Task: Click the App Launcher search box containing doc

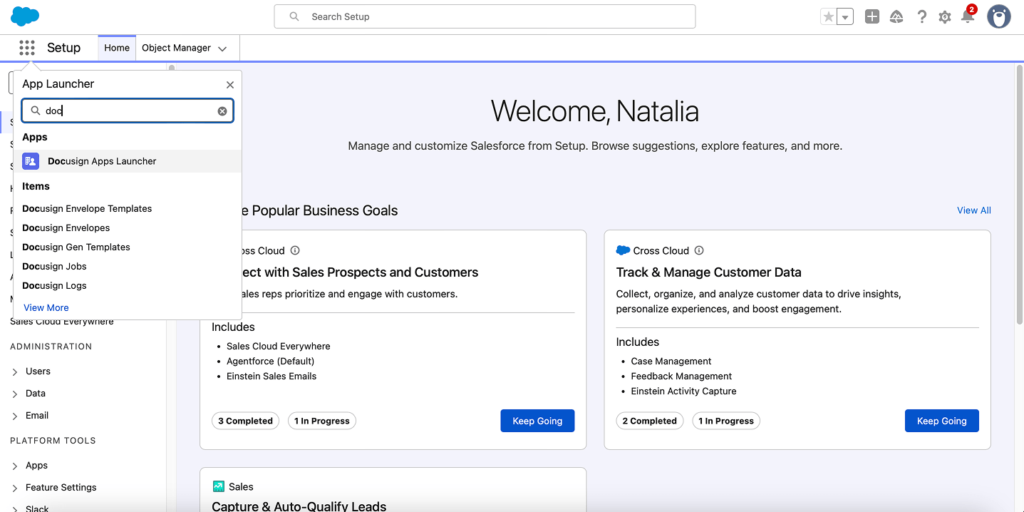Action: pyautogui.click(x=128, y=111)
